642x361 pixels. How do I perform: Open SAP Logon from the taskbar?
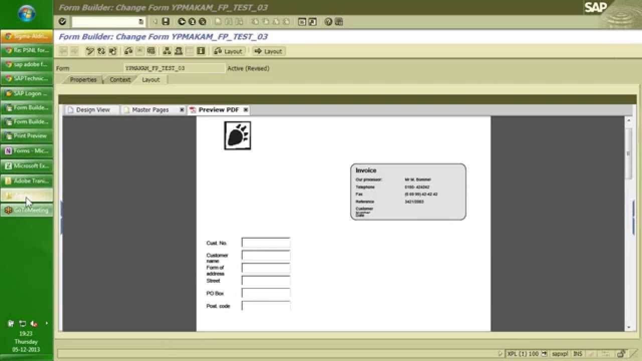[27, 93]
